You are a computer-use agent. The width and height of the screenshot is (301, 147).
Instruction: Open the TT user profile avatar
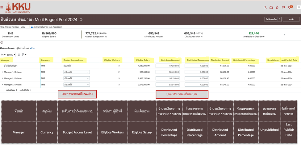298,7
